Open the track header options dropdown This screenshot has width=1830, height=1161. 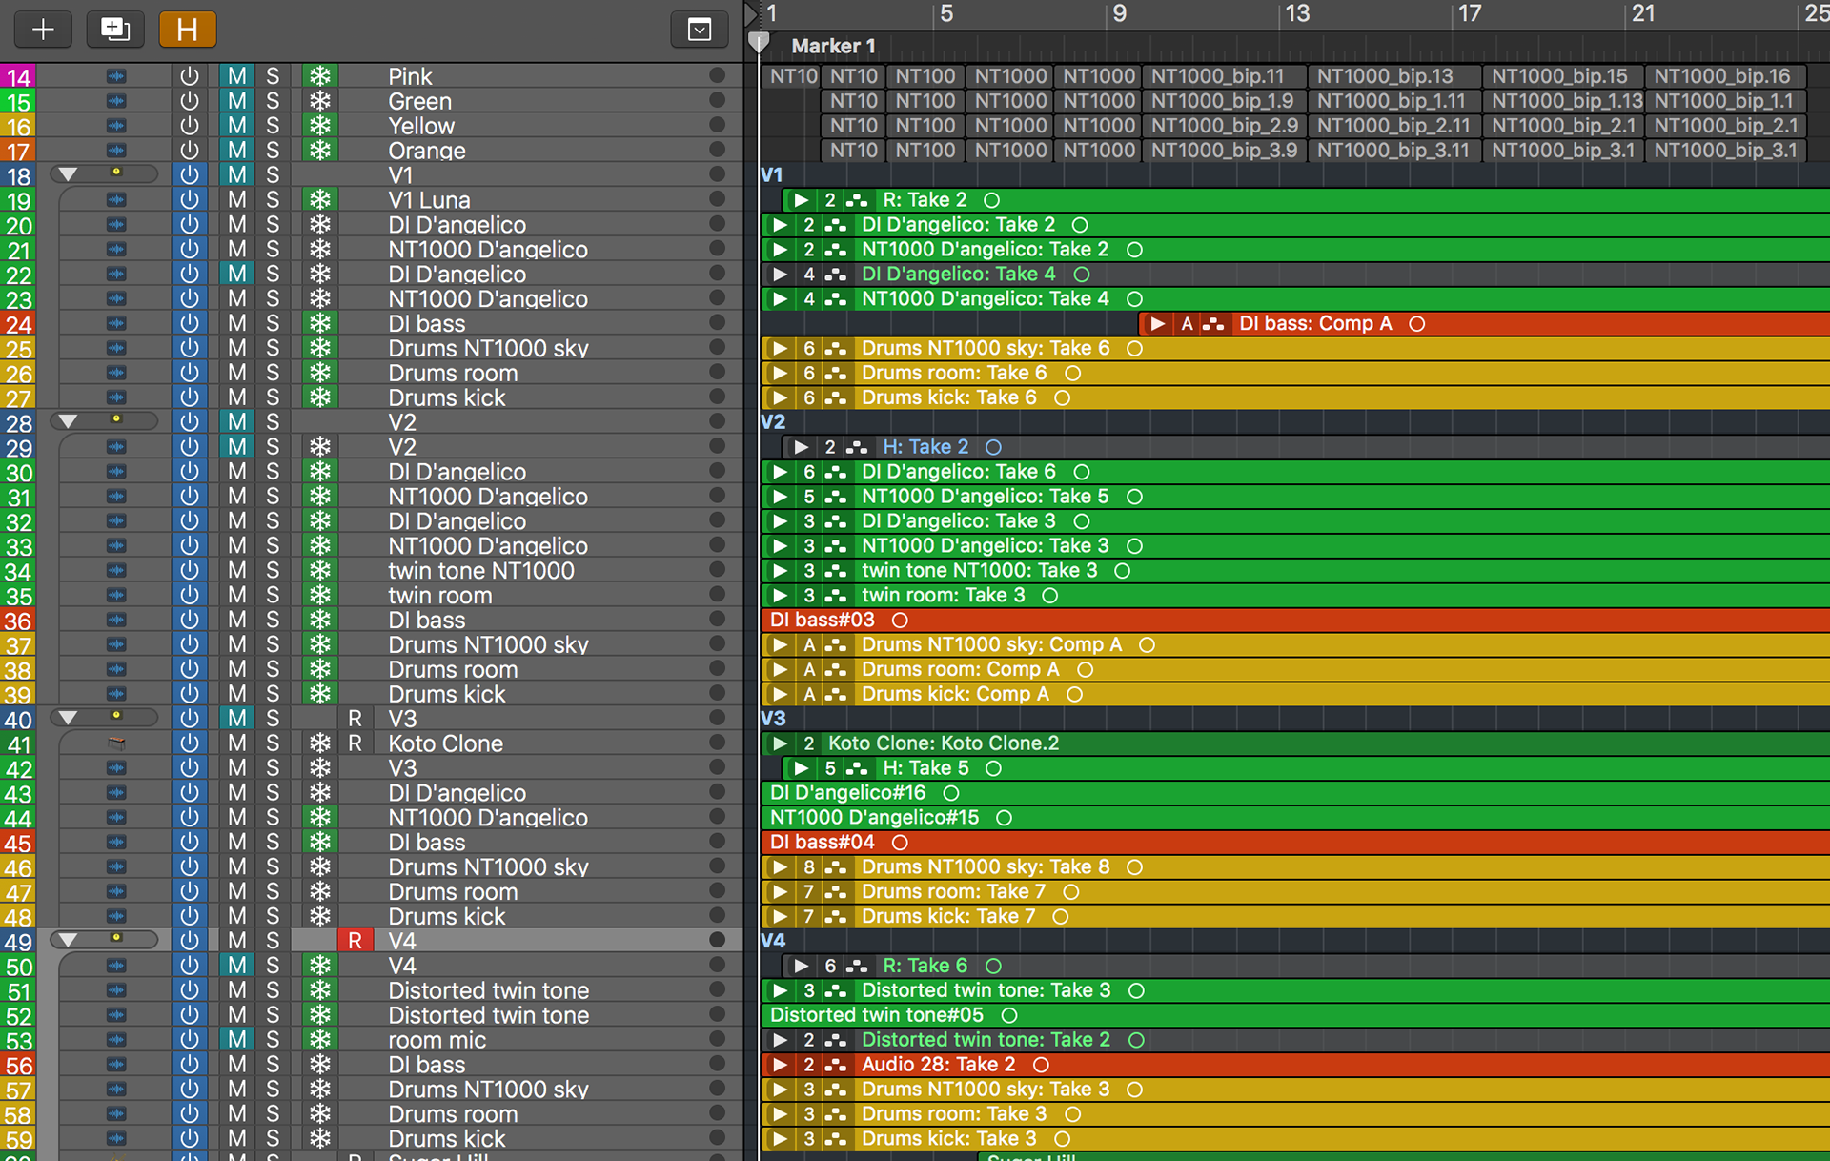pyautogui.click(x=700, y=30)
